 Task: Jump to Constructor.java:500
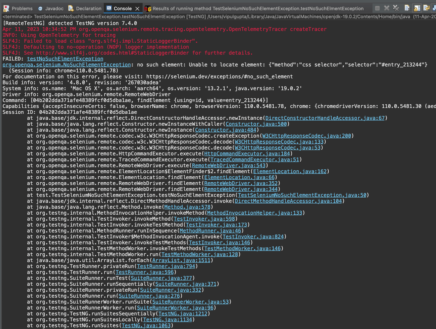coord(256,124)
